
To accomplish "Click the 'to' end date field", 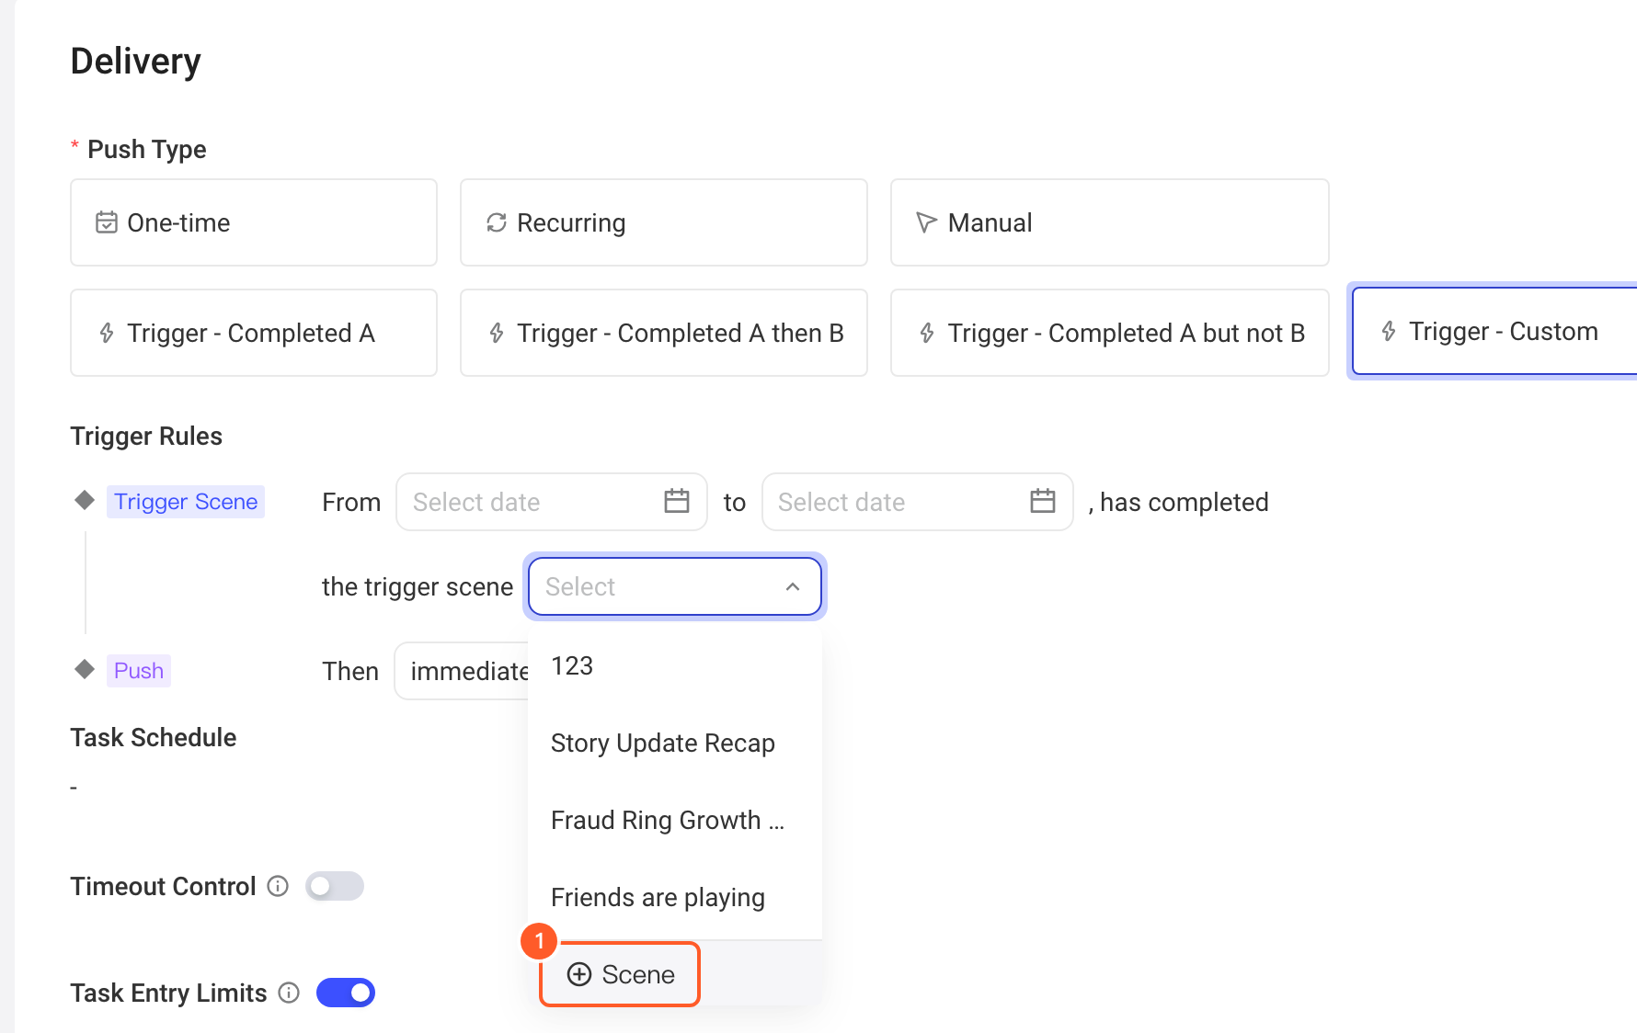I will [x=917, y=502].
